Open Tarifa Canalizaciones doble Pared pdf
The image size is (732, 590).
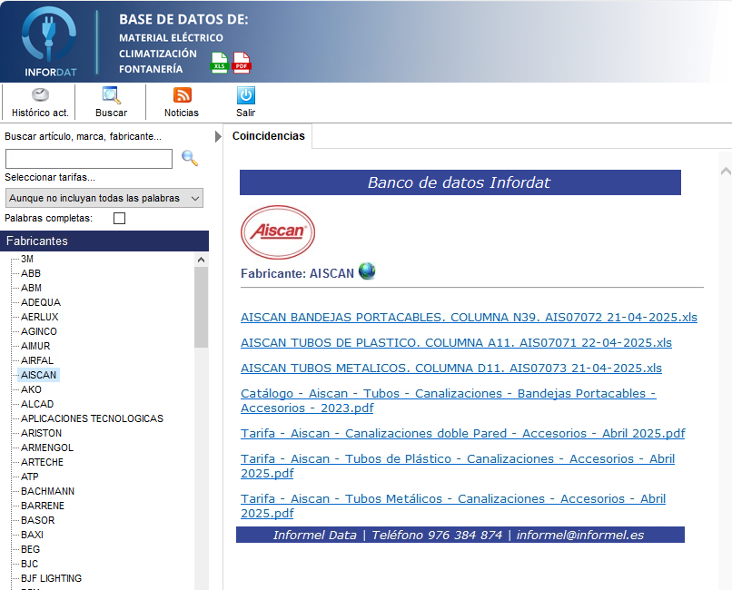pyautogui.click(x=462, y=433)
